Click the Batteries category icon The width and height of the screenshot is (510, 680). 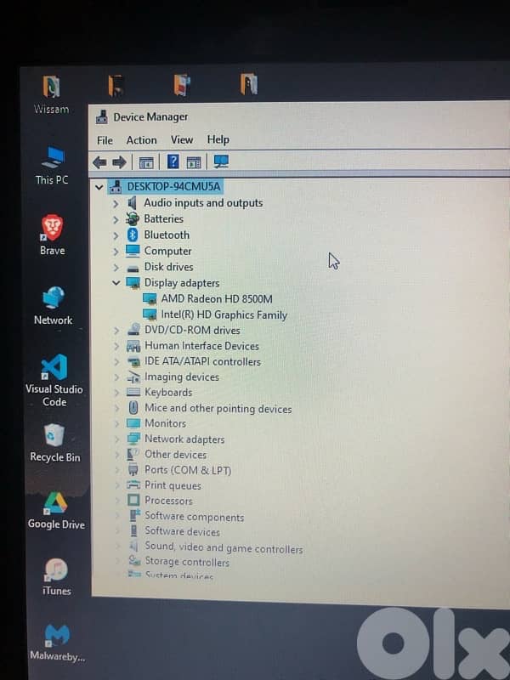133,219
